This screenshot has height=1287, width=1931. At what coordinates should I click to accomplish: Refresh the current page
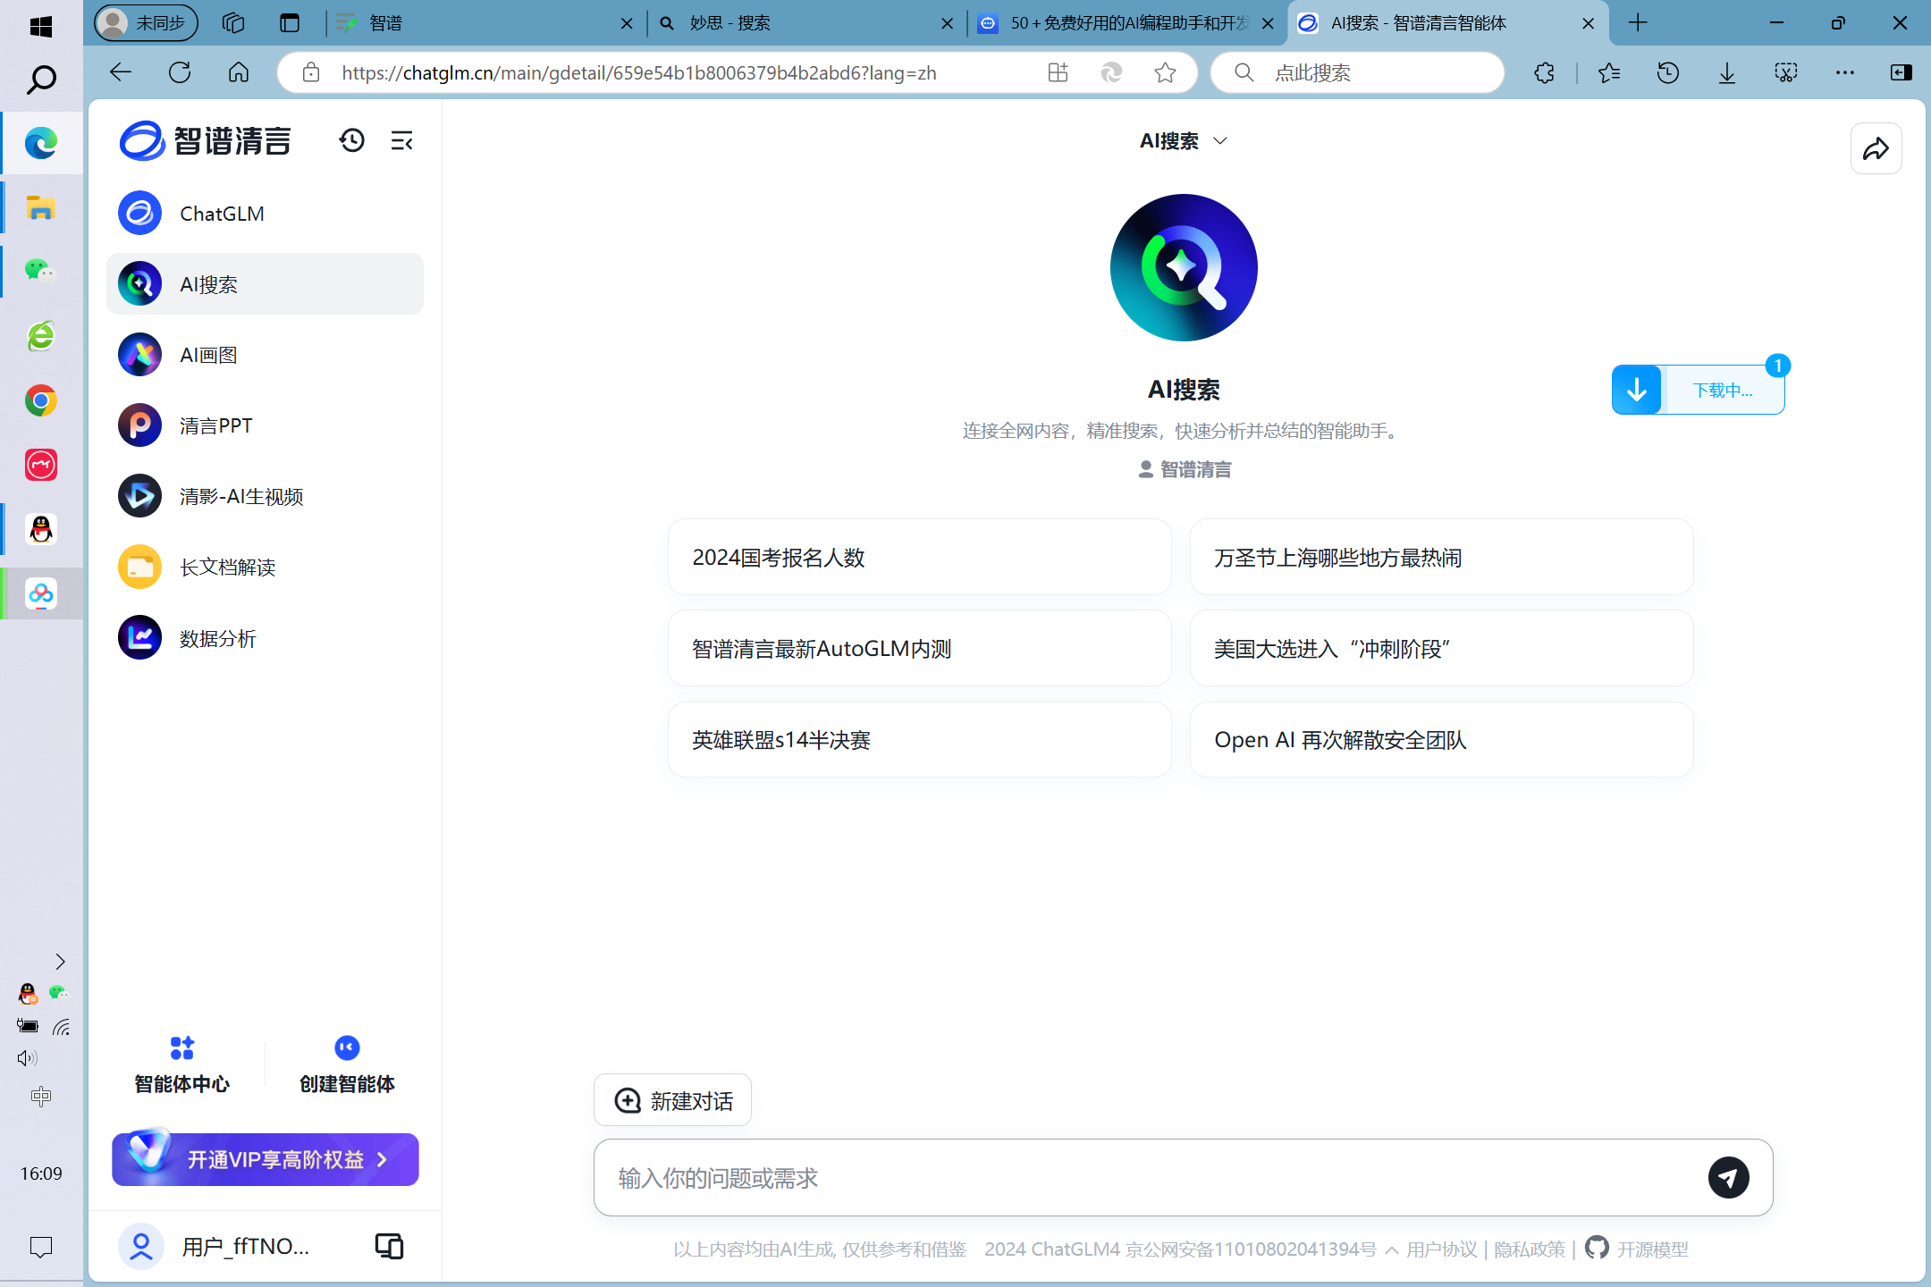click(x=180, y=72)
